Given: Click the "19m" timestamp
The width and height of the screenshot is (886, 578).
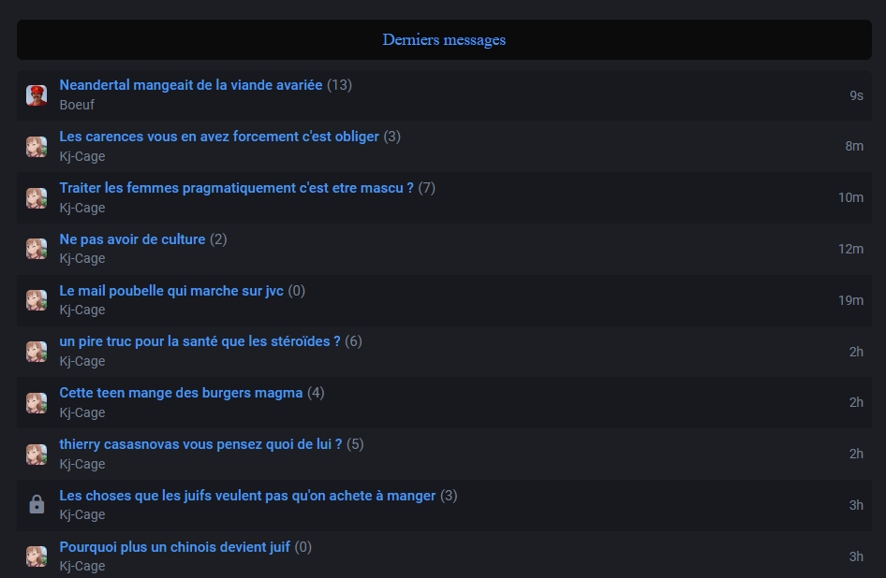Looking at the screenshot, I should 850,300.
